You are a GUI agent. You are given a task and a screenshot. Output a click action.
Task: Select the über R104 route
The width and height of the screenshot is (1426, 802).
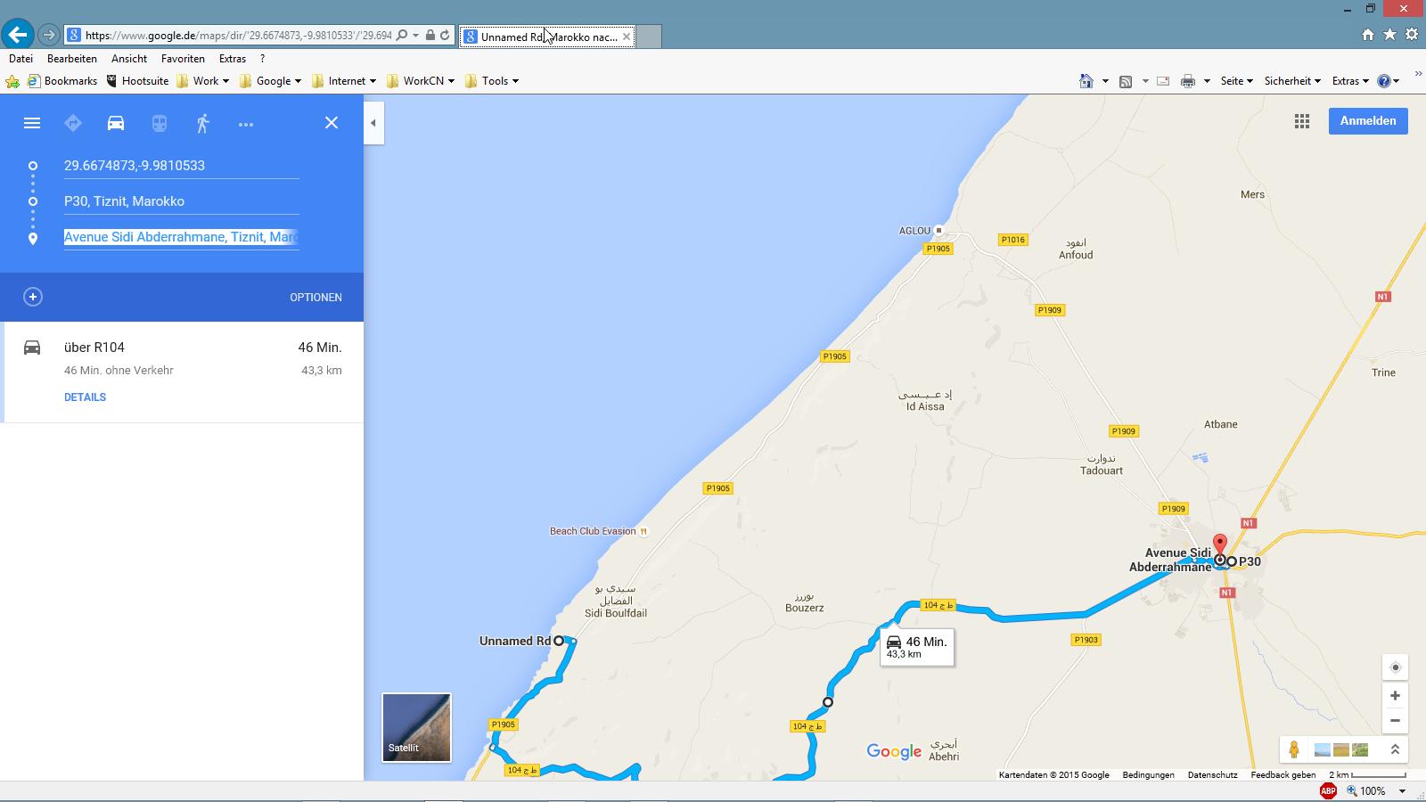click(x=183, y=372)
